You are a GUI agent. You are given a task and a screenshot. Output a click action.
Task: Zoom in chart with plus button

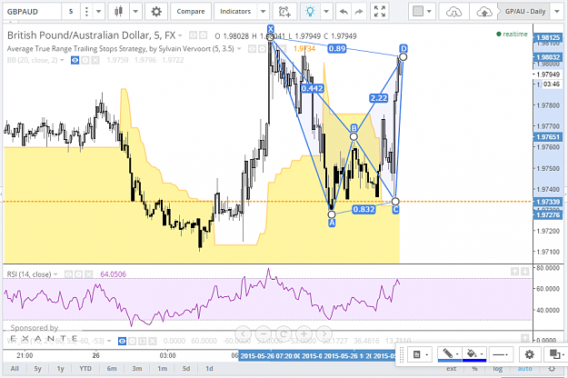click(304, 333)
